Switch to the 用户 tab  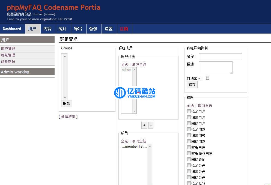point(32,29)
